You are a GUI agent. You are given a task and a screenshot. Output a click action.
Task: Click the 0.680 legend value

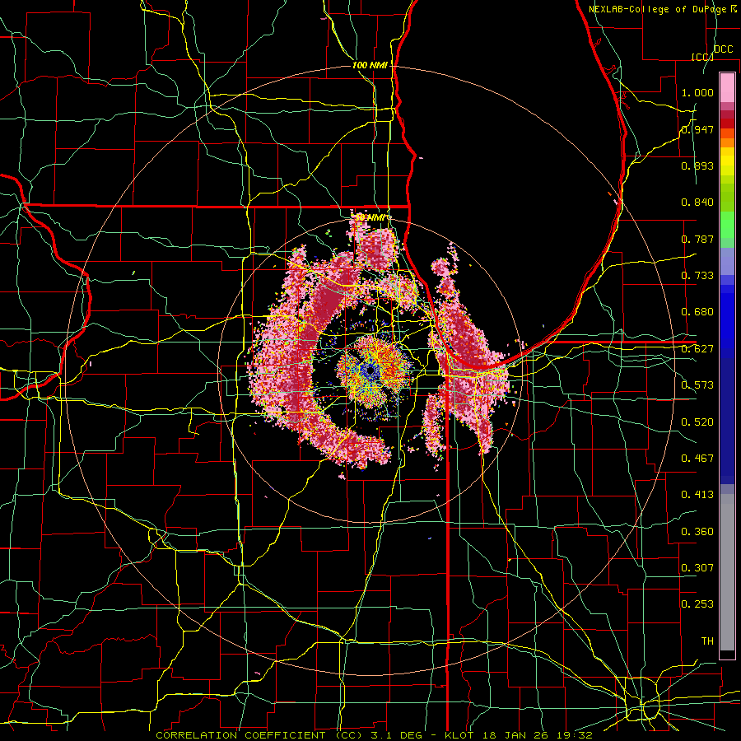697,312
